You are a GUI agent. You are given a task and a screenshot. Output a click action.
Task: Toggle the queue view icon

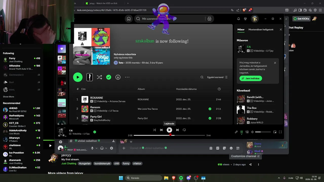(242, 132)
